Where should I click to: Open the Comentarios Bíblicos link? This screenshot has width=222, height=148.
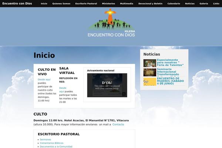tap(51, 143)
